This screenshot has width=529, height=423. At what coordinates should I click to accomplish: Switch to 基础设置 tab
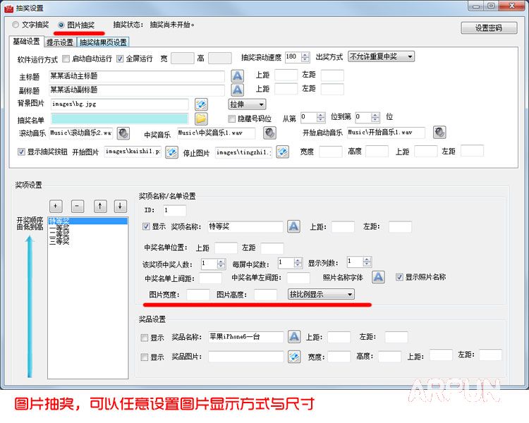coord(26,41)
